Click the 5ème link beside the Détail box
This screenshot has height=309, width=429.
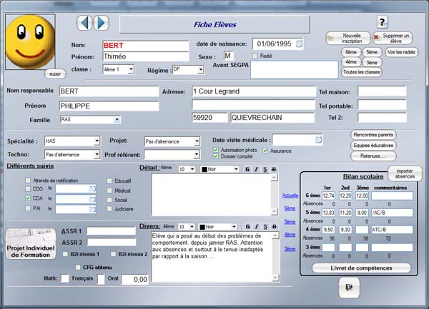click(x=289, y=208)
